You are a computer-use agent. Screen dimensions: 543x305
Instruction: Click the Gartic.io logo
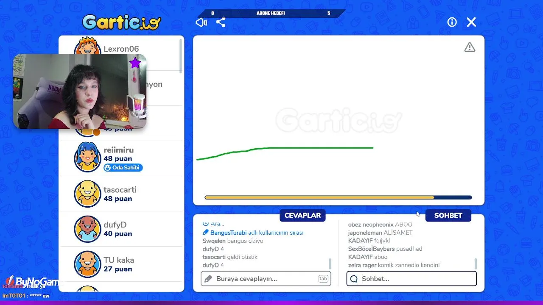(122, 22)
